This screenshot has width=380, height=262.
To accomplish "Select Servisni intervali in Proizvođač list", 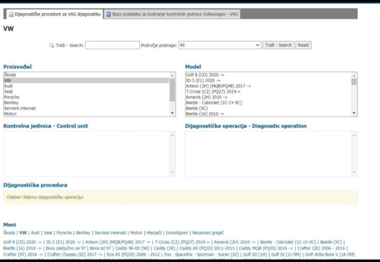I will coord(86,108).
